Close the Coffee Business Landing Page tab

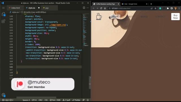click(x=118, y=4)
